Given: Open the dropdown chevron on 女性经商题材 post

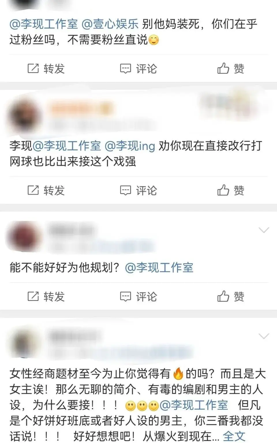Looking at the screenshot, I should coord(264,336).
